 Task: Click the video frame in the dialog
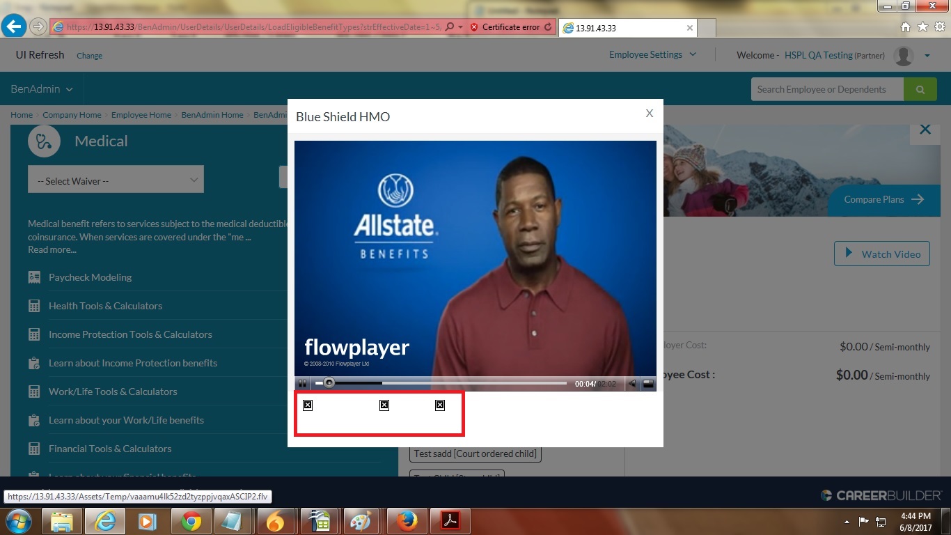(x=475, y=258)
